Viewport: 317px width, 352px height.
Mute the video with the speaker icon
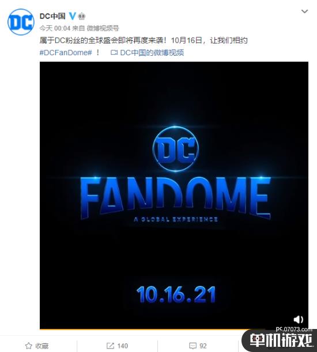coord(299,319)
